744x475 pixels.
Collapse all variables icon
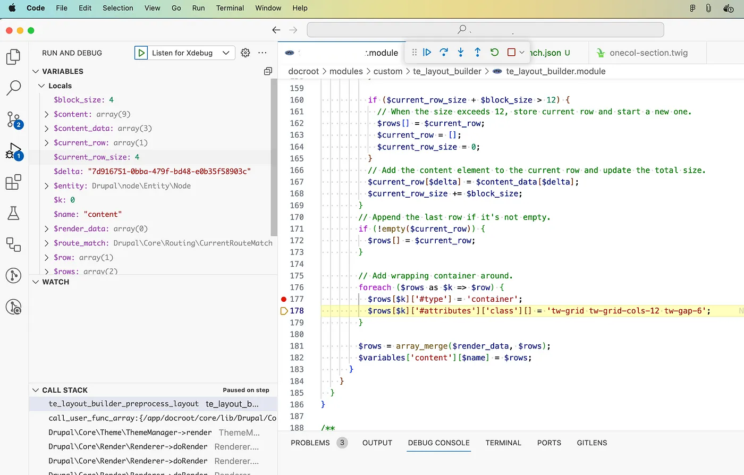268,71
